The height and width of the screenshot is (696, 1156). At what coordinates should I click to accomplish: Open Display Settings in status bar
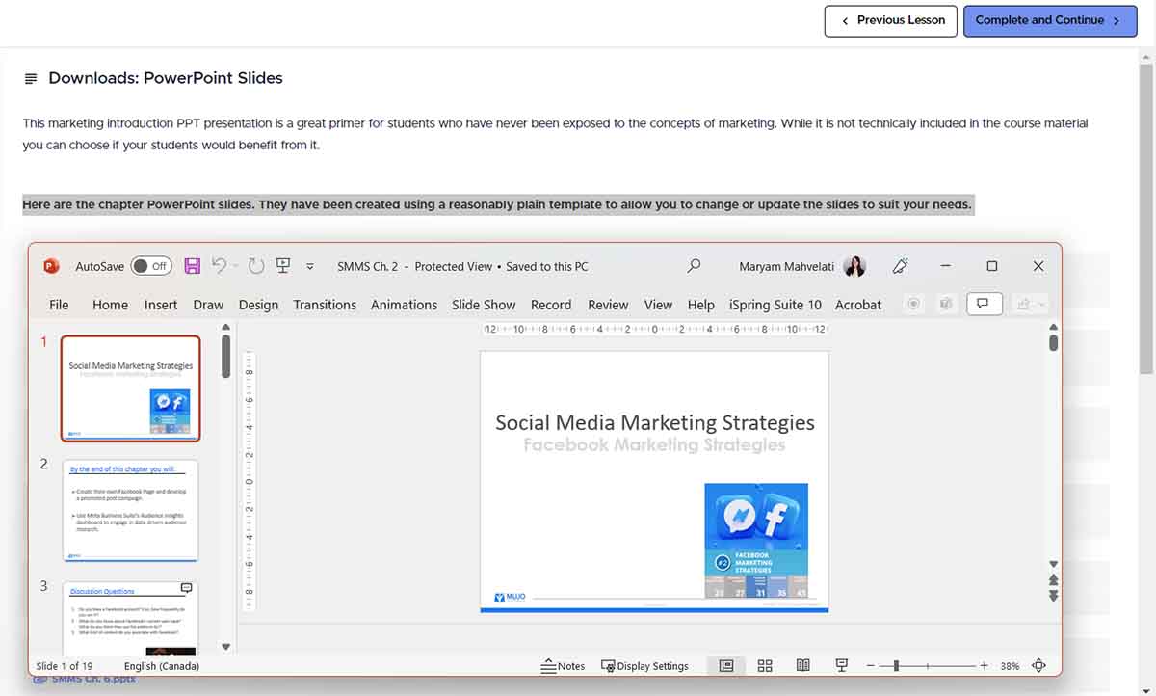(x=644, y=665)
